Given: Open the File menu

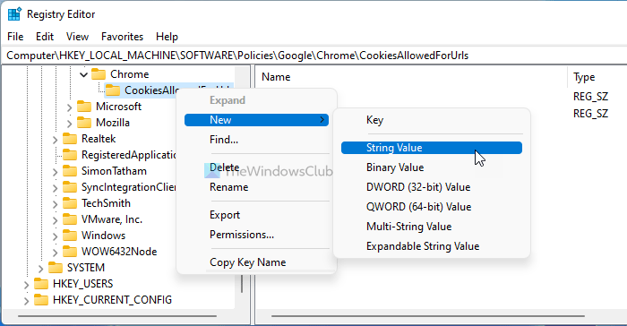Looking at the screenshot, I should click(15, 37).
